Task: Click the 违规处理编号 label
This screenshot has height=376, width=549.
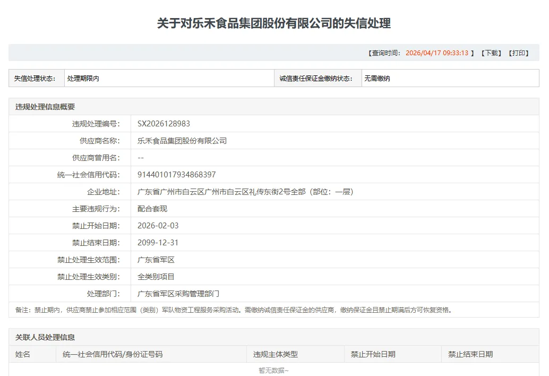Action: (96, 124)
